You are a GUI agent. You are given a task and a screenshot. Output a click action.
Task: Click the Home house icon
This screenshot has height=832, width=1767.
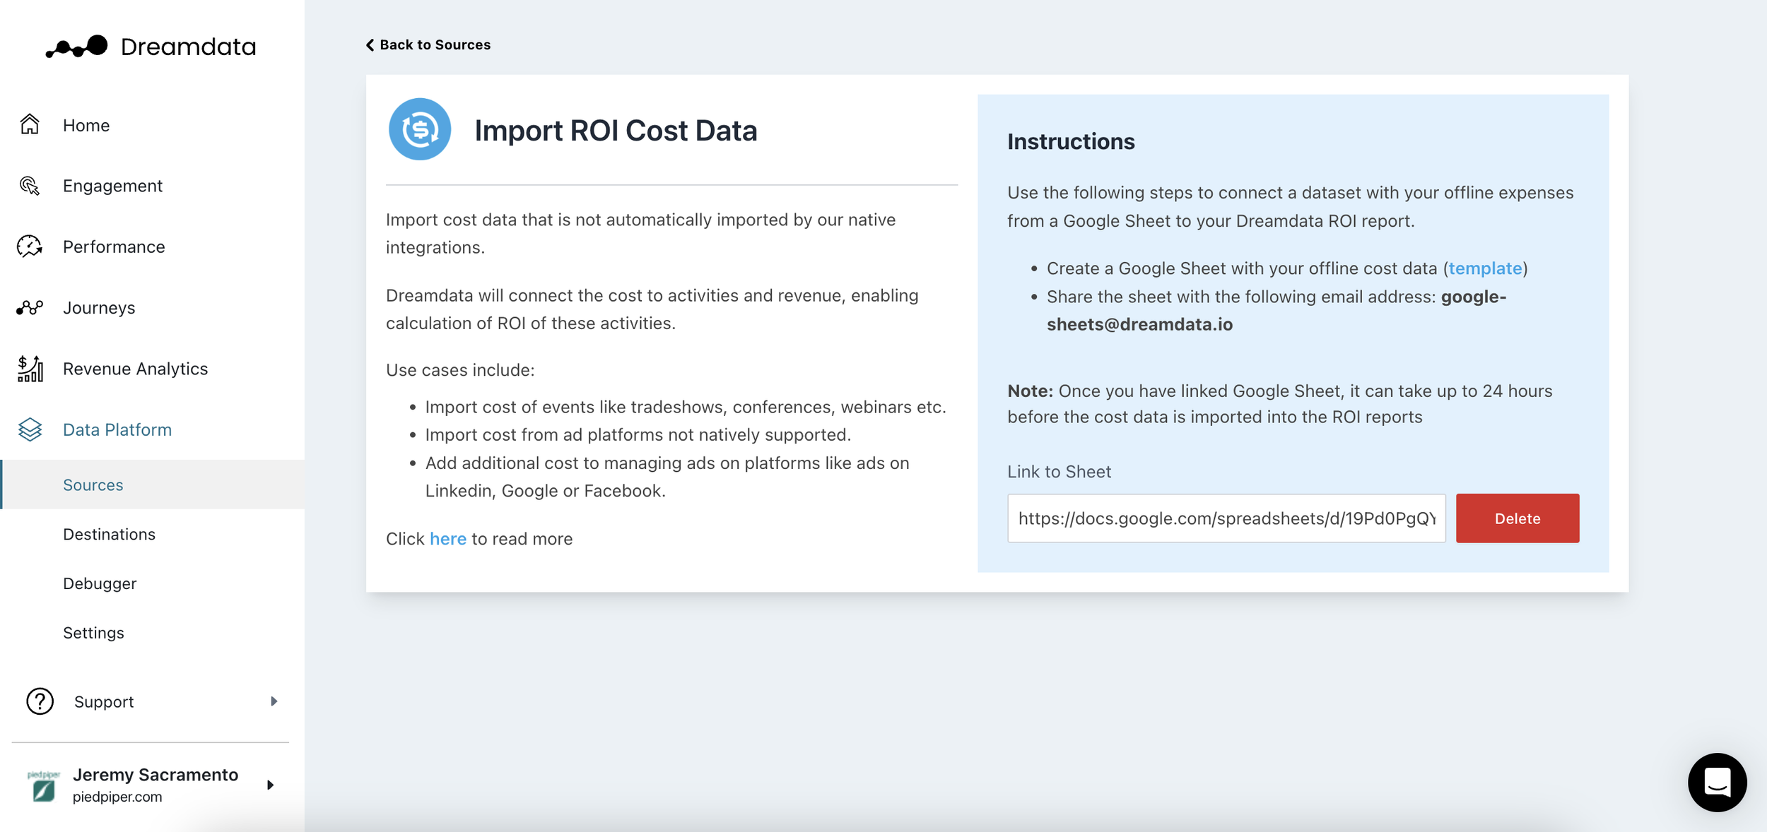[30, 124]
